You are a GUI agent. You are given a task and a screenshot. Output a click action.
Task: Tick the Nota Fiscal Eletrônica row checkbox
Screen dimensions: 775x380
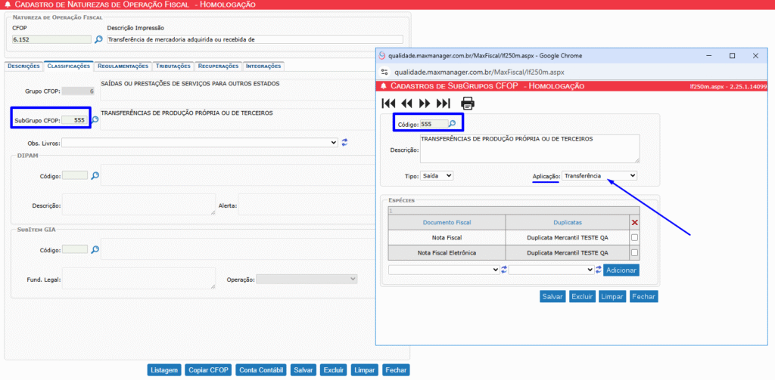click(634, 253)
